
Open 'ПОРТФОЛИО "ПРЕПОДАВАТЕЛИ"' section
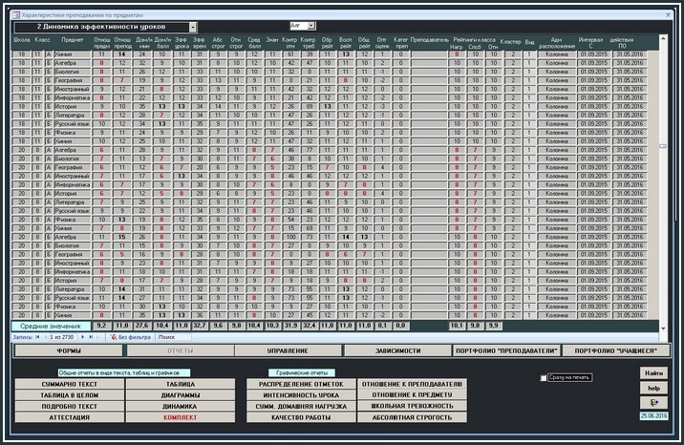pyautogui.click(x=505, y=350)
